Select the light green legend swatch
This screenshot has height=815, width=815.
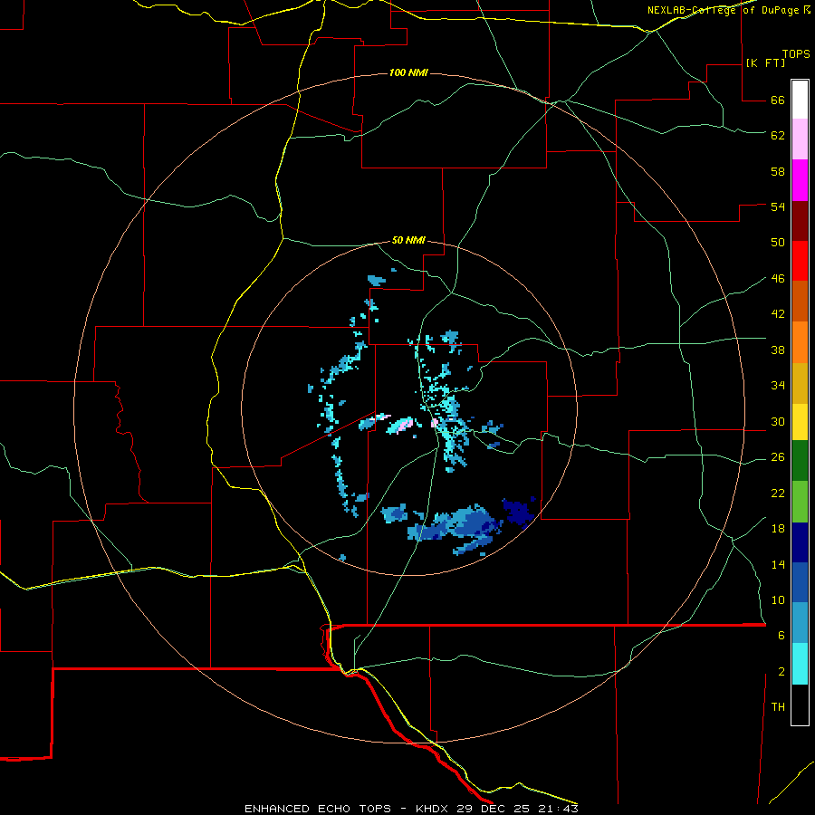pos(800,502)
